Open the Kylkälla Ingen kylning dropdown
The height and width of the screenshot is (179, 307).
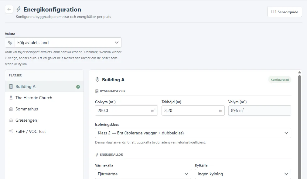click(243, 174)
